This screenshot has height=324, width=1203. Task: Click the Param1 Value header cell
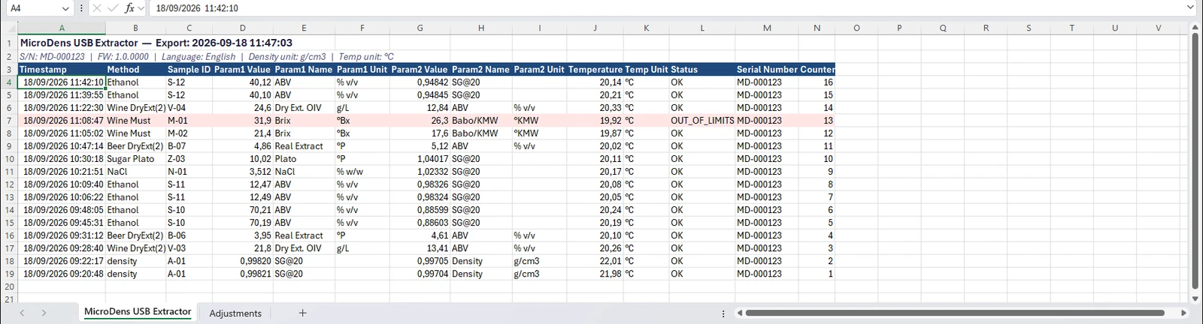[x=242, y=70]
